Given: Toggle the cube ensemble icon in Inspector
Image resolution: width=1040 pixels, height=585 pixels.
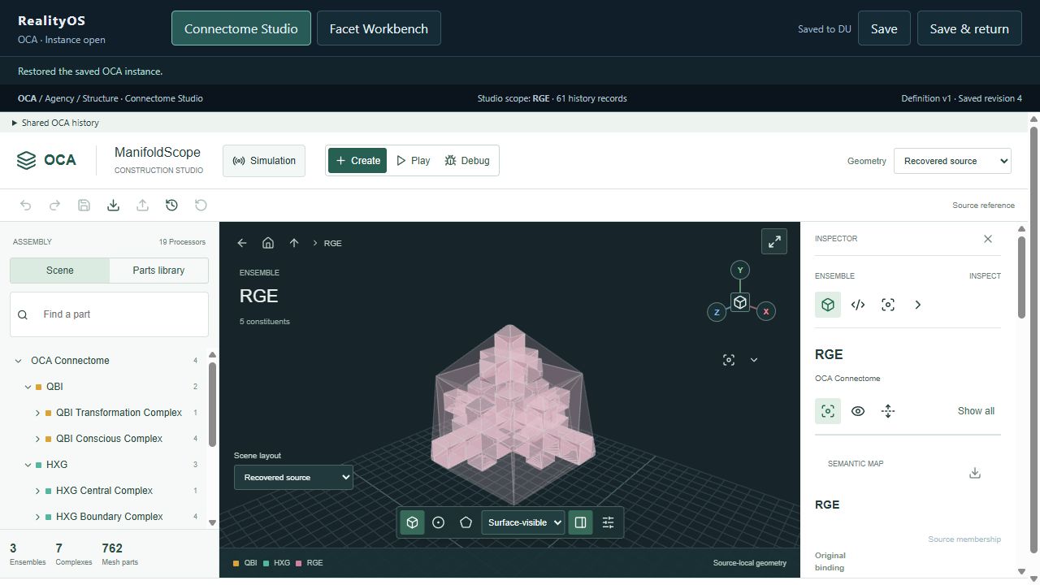Looking at the screenshot, I should (828, 305).
